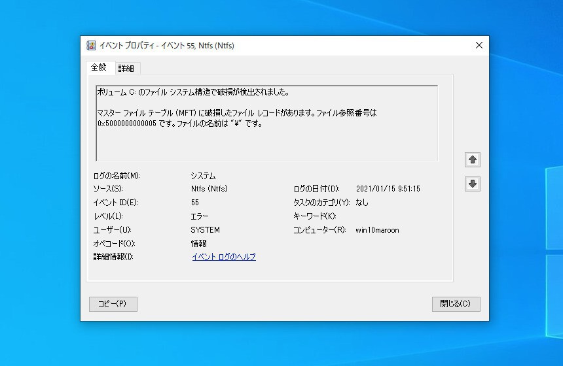Switch to the 詳細 tab
Image resolution: width=563 pixels, height=366 pixels.
pyautogui.click(x=126, y=68)
